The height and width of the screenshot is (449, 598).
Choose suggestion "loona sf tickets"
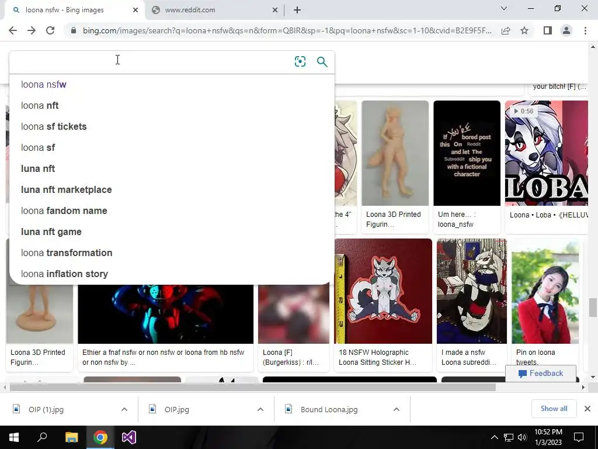click(x=172, y=126)
